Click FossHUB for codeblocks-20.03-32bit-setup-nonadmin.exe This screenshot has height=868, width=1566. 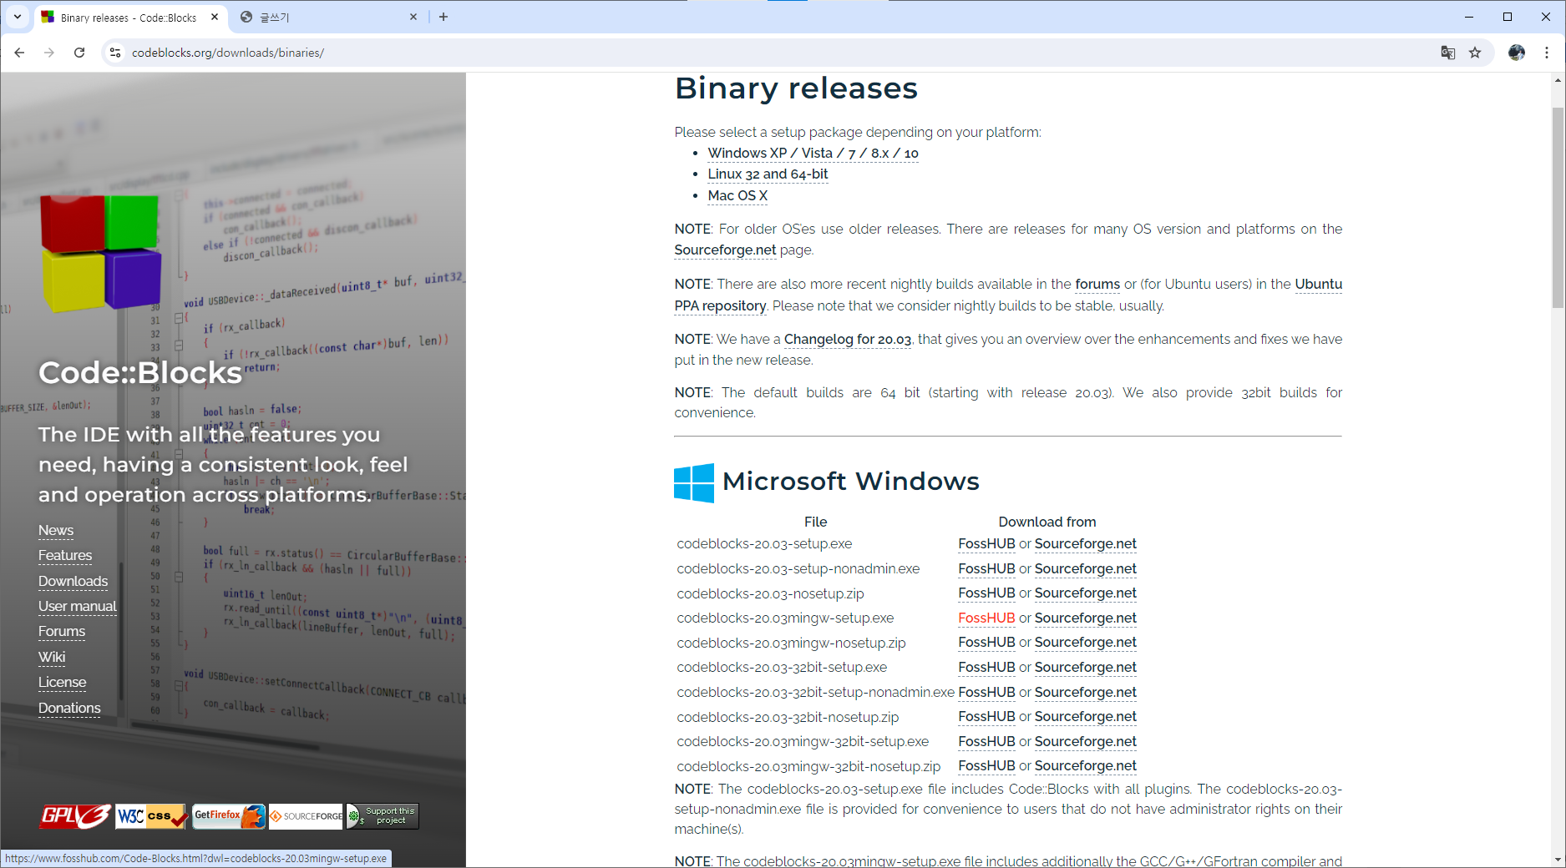[986, 693]
